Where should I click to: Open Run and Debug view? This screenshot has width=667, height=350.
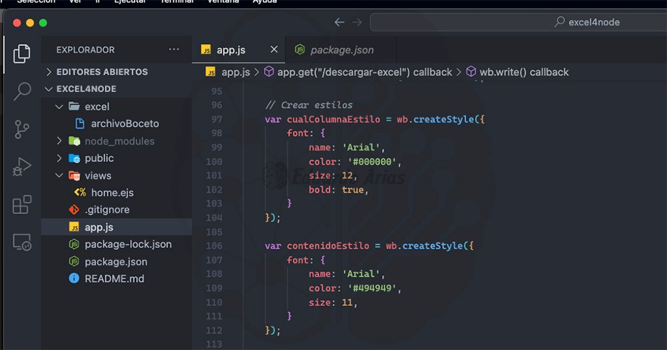click(22, 167)
